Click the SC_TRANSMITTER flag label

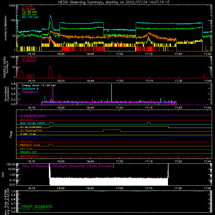coord(31,131)
